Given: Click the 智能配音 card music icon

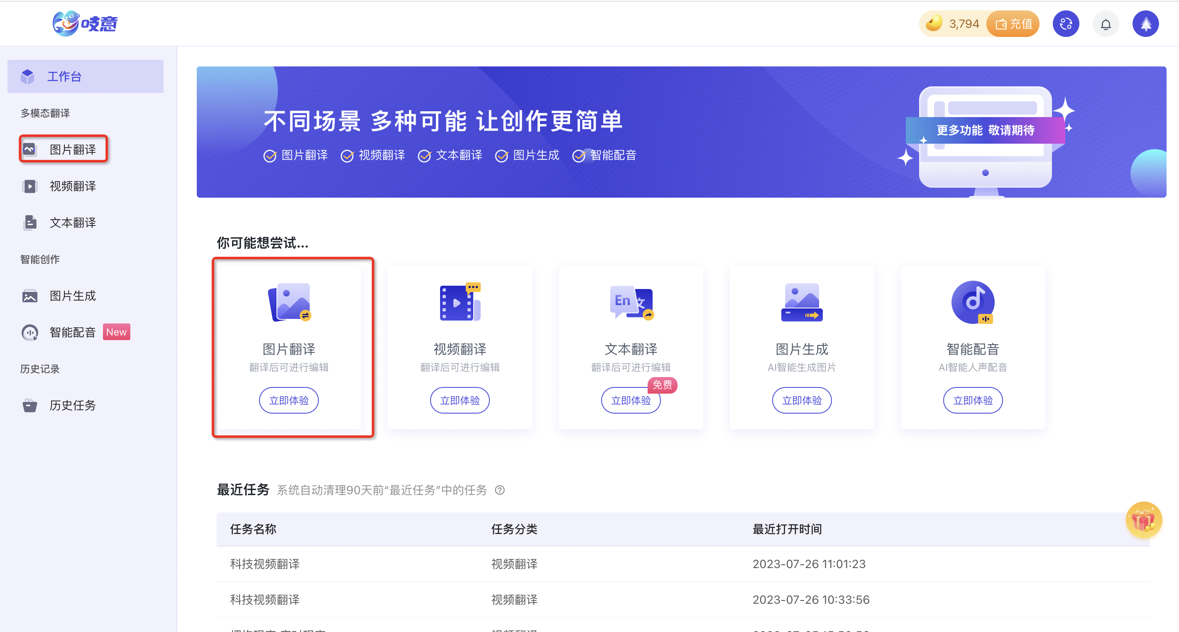Looking at the screenshot, I should tap(973, 302).
